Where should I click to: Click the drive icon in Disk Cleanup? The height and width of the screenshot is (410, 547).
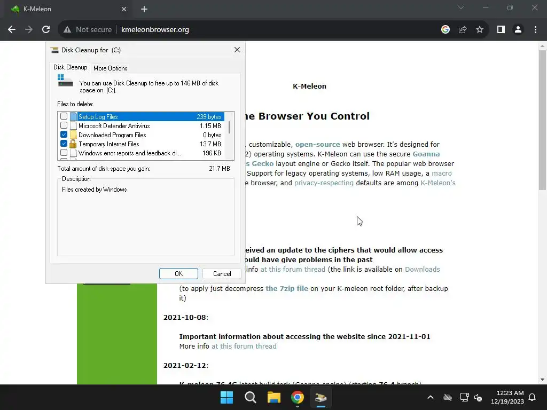tap(65, 81)
